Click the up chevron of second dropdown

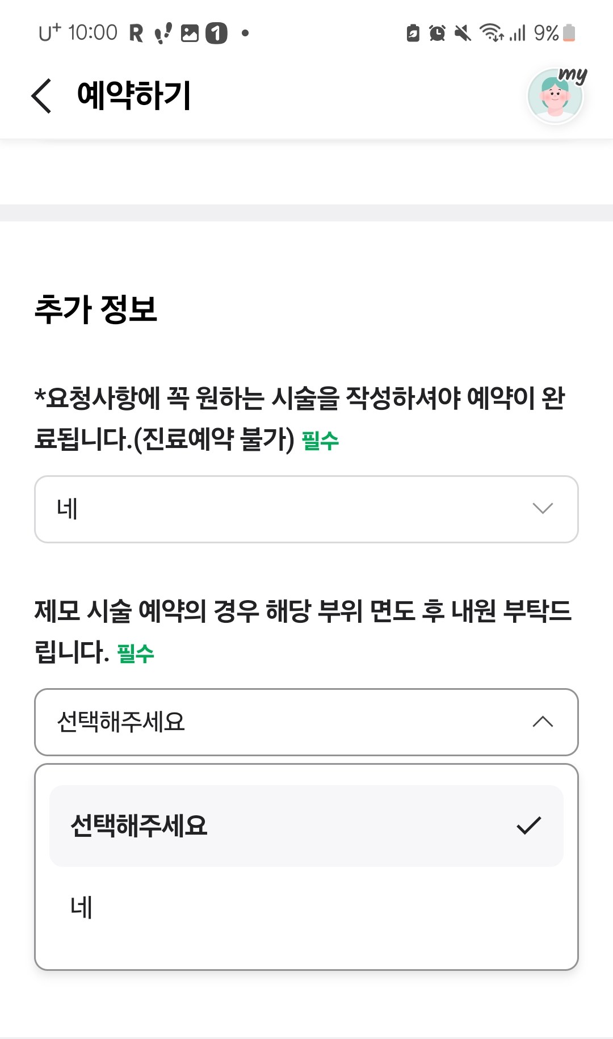pyautogui.click(x=543, y=722)
